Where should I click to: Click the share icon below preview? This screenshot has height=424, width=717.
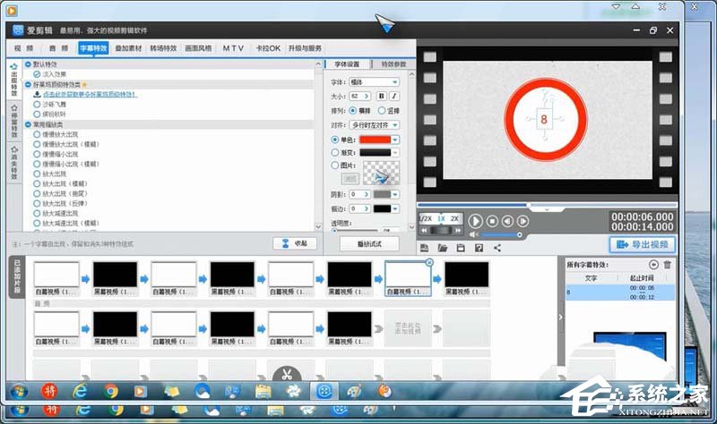[x=497, y=248]
